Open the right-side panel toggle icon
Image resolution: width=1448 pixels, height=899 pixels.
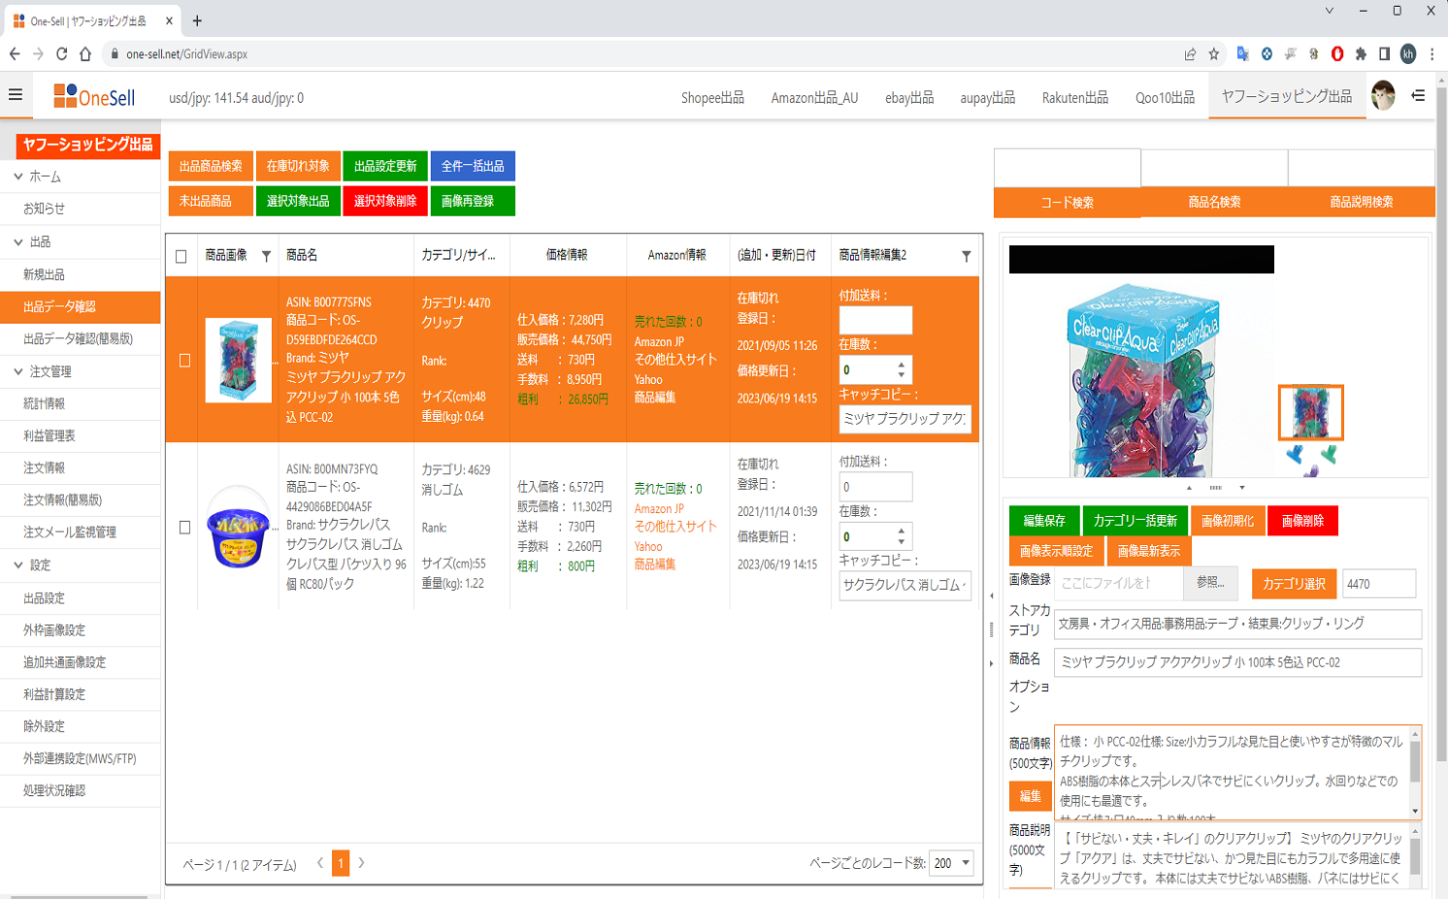click(1418, 96)
